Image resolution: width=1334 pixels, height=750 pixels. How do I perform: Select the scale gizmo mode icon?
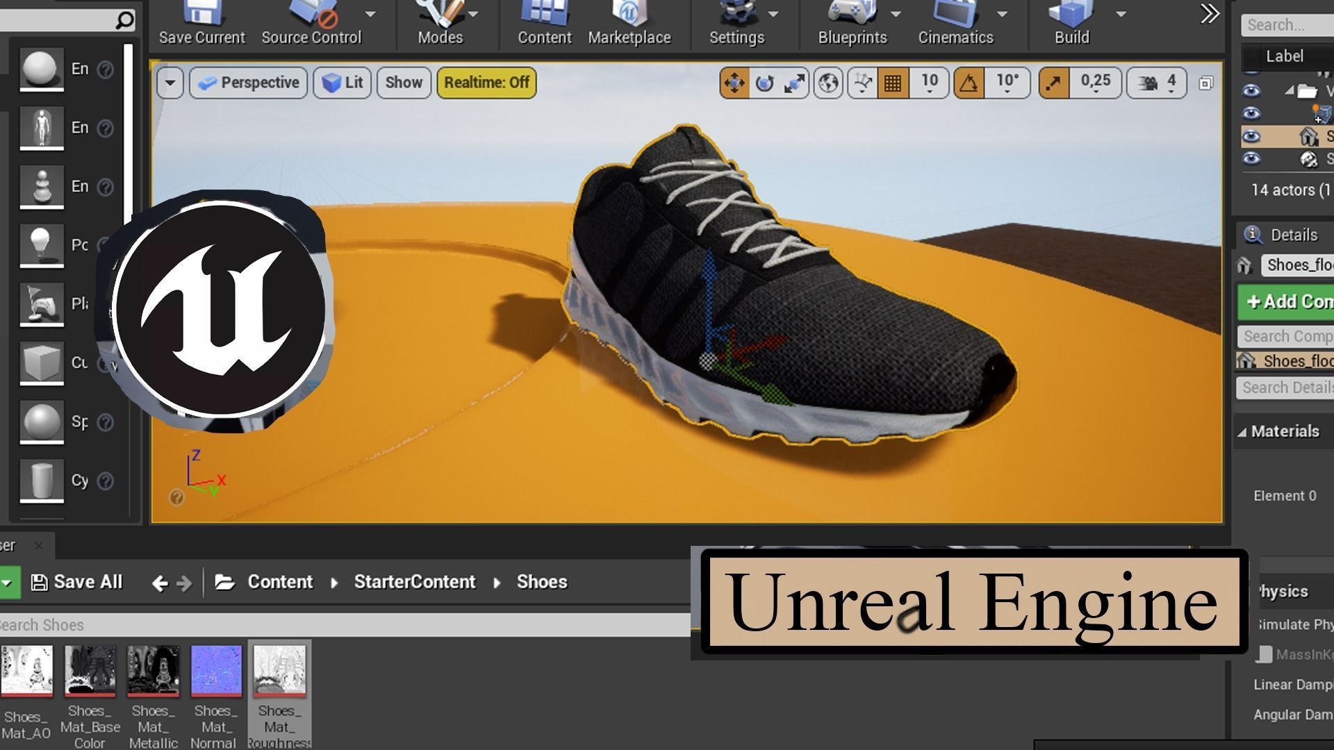(794, 83)
